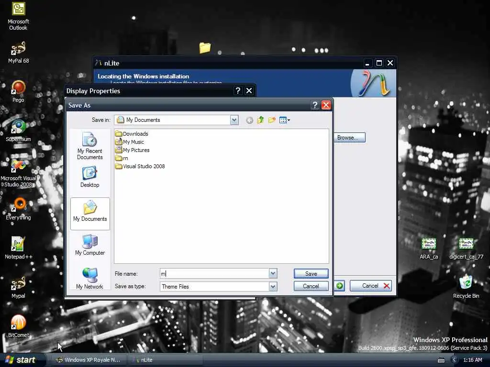Go to My Recent Documents place
This screenshot has height=367, width=490.
pos(89,146)
